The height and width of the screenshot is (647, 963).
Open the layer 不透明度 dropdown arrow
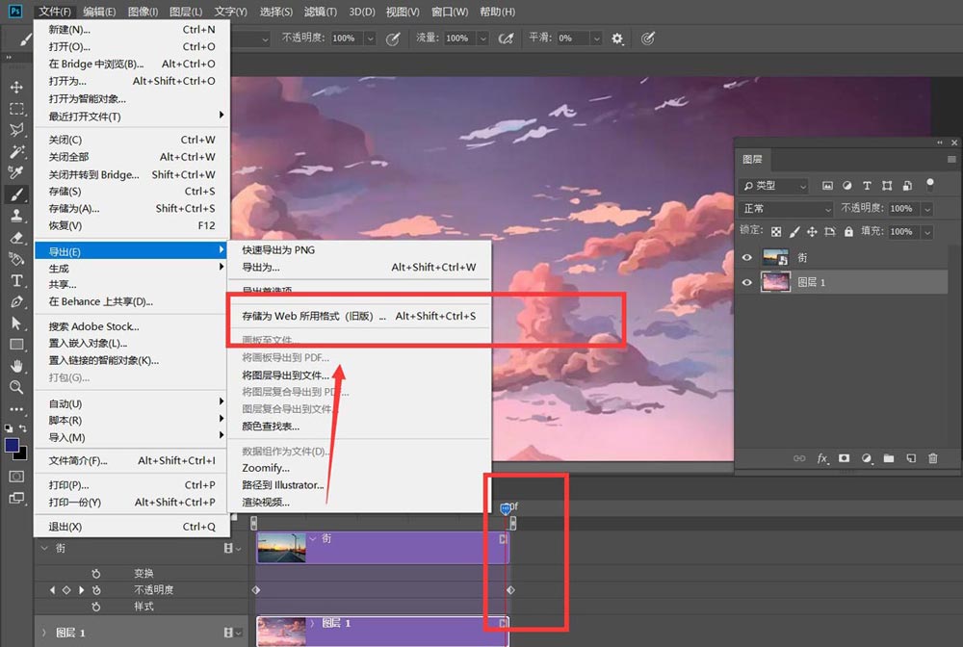click(927, 209)
